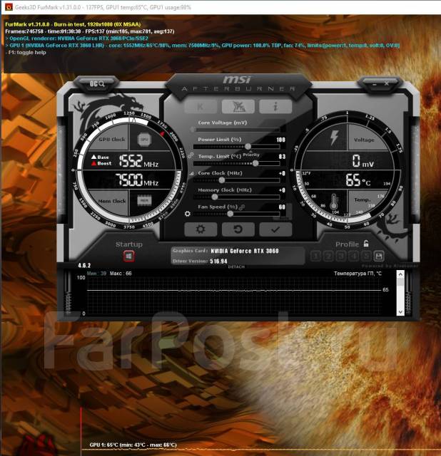Save profile with the floppy disk icon
This screenshot has height=456, width=441.
[379, 256]
